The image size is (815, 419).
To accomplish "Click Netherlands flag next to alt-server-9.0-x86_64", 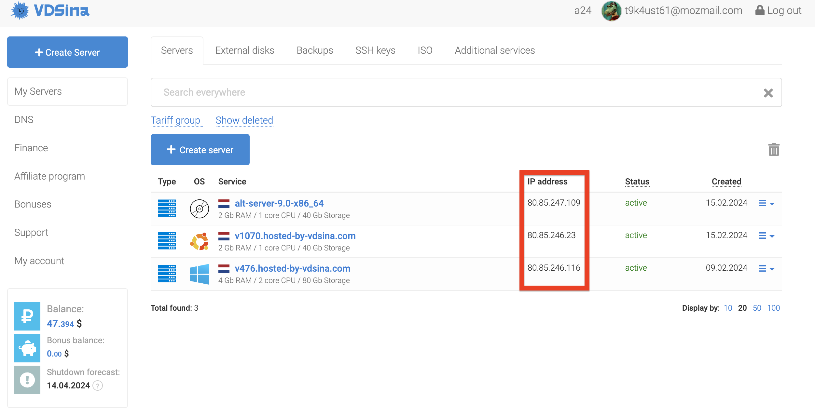I will click(x=224, y=204).
